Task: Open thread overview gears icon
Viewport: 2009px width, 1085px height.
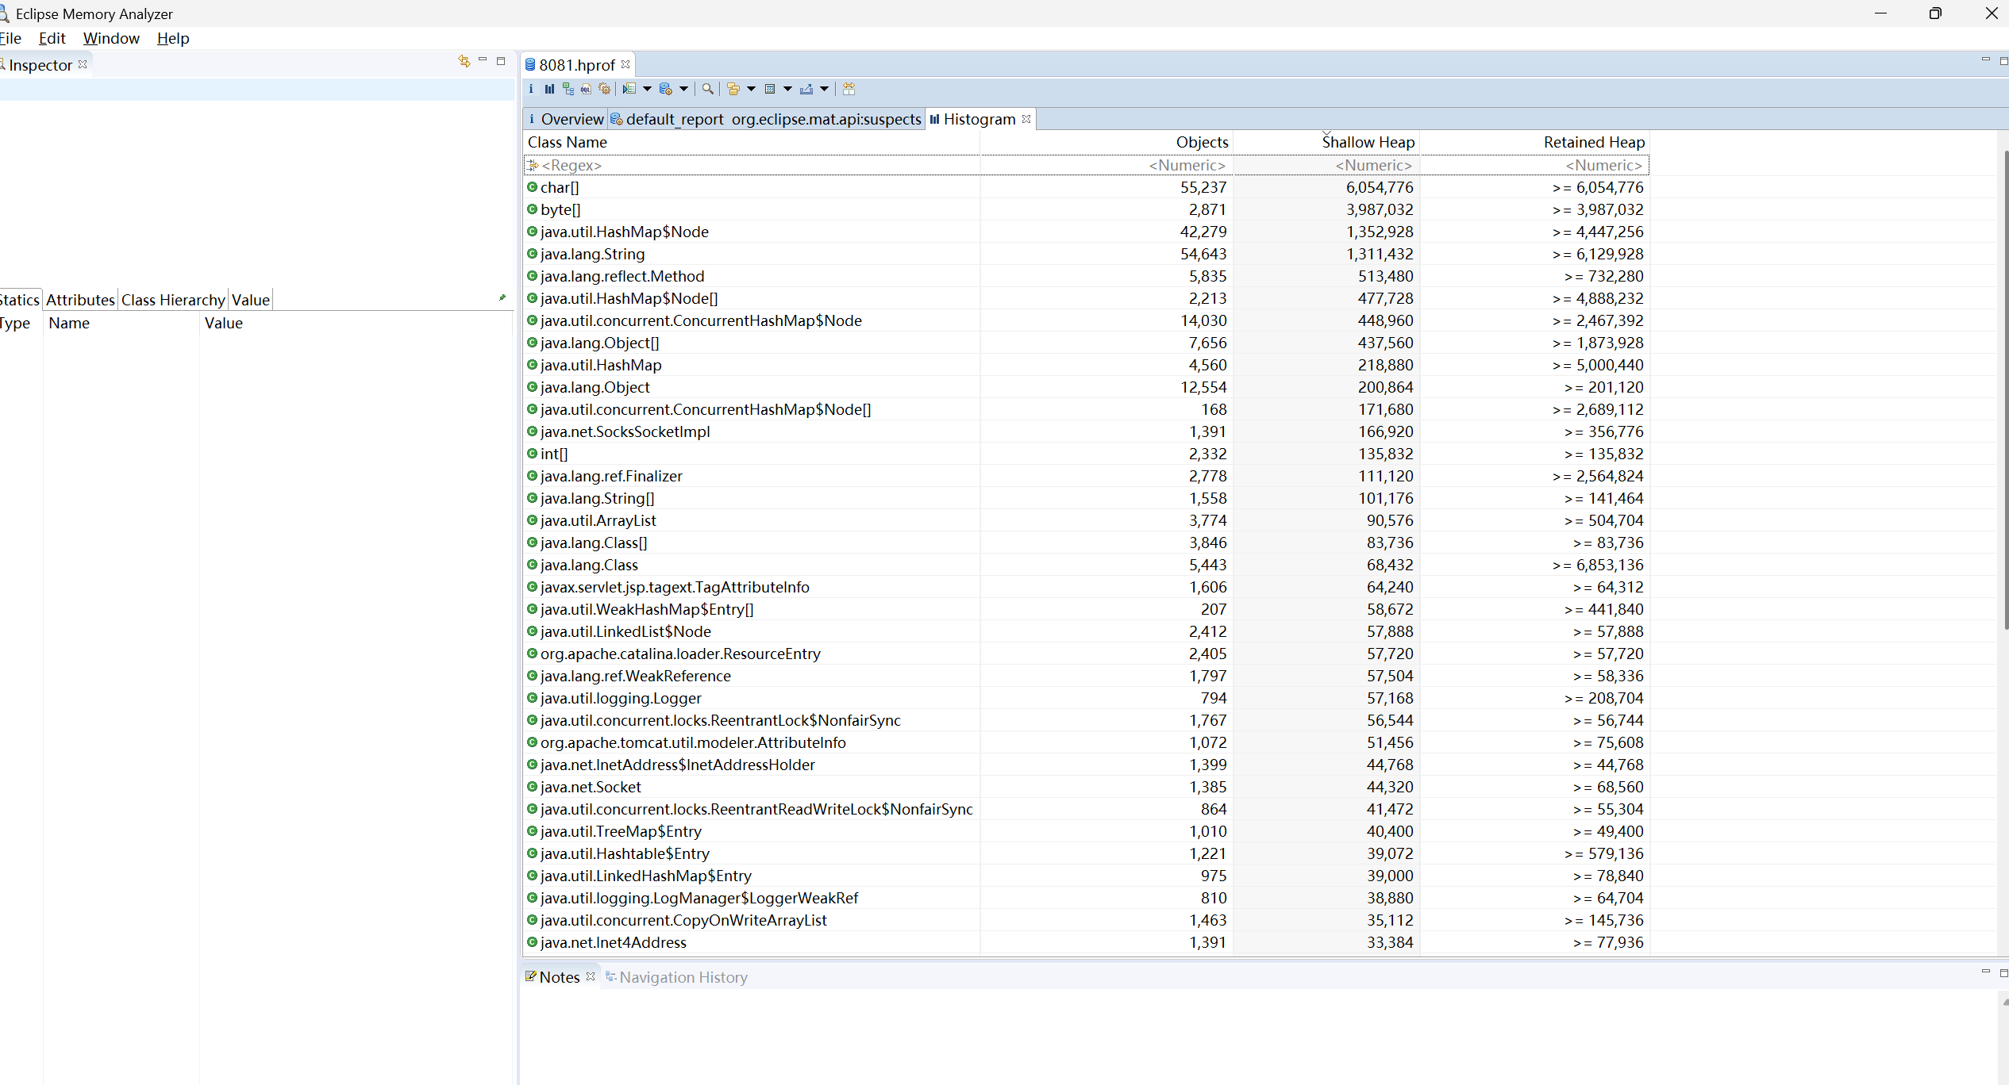Action: (605, 89)
